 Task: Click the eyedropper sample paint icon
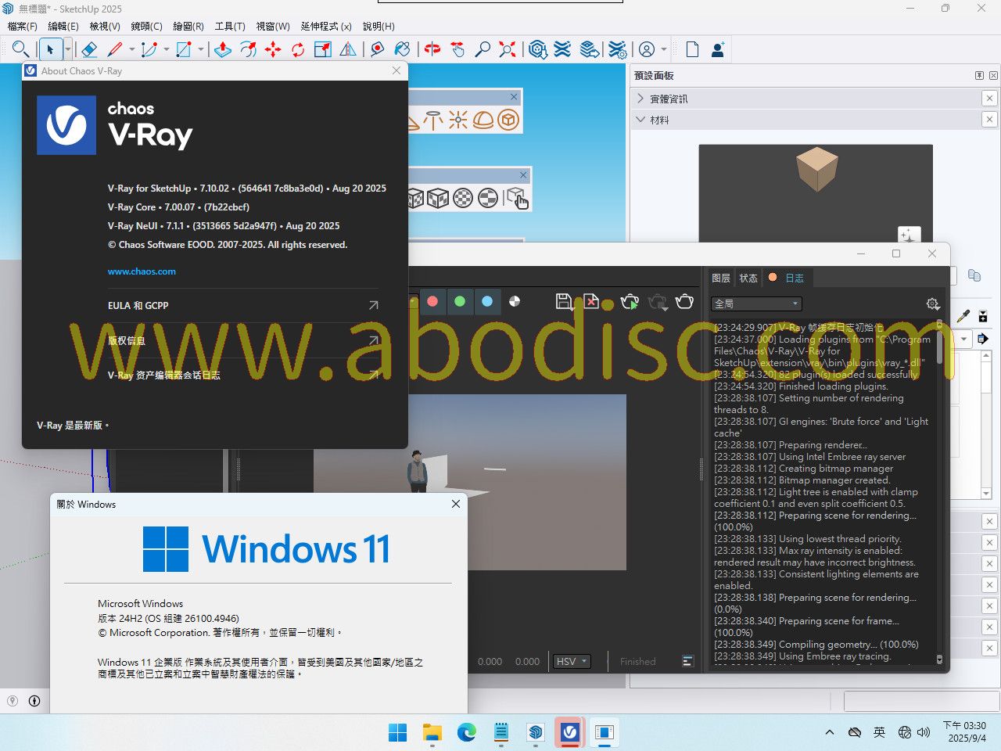click(x=963, y=315)
